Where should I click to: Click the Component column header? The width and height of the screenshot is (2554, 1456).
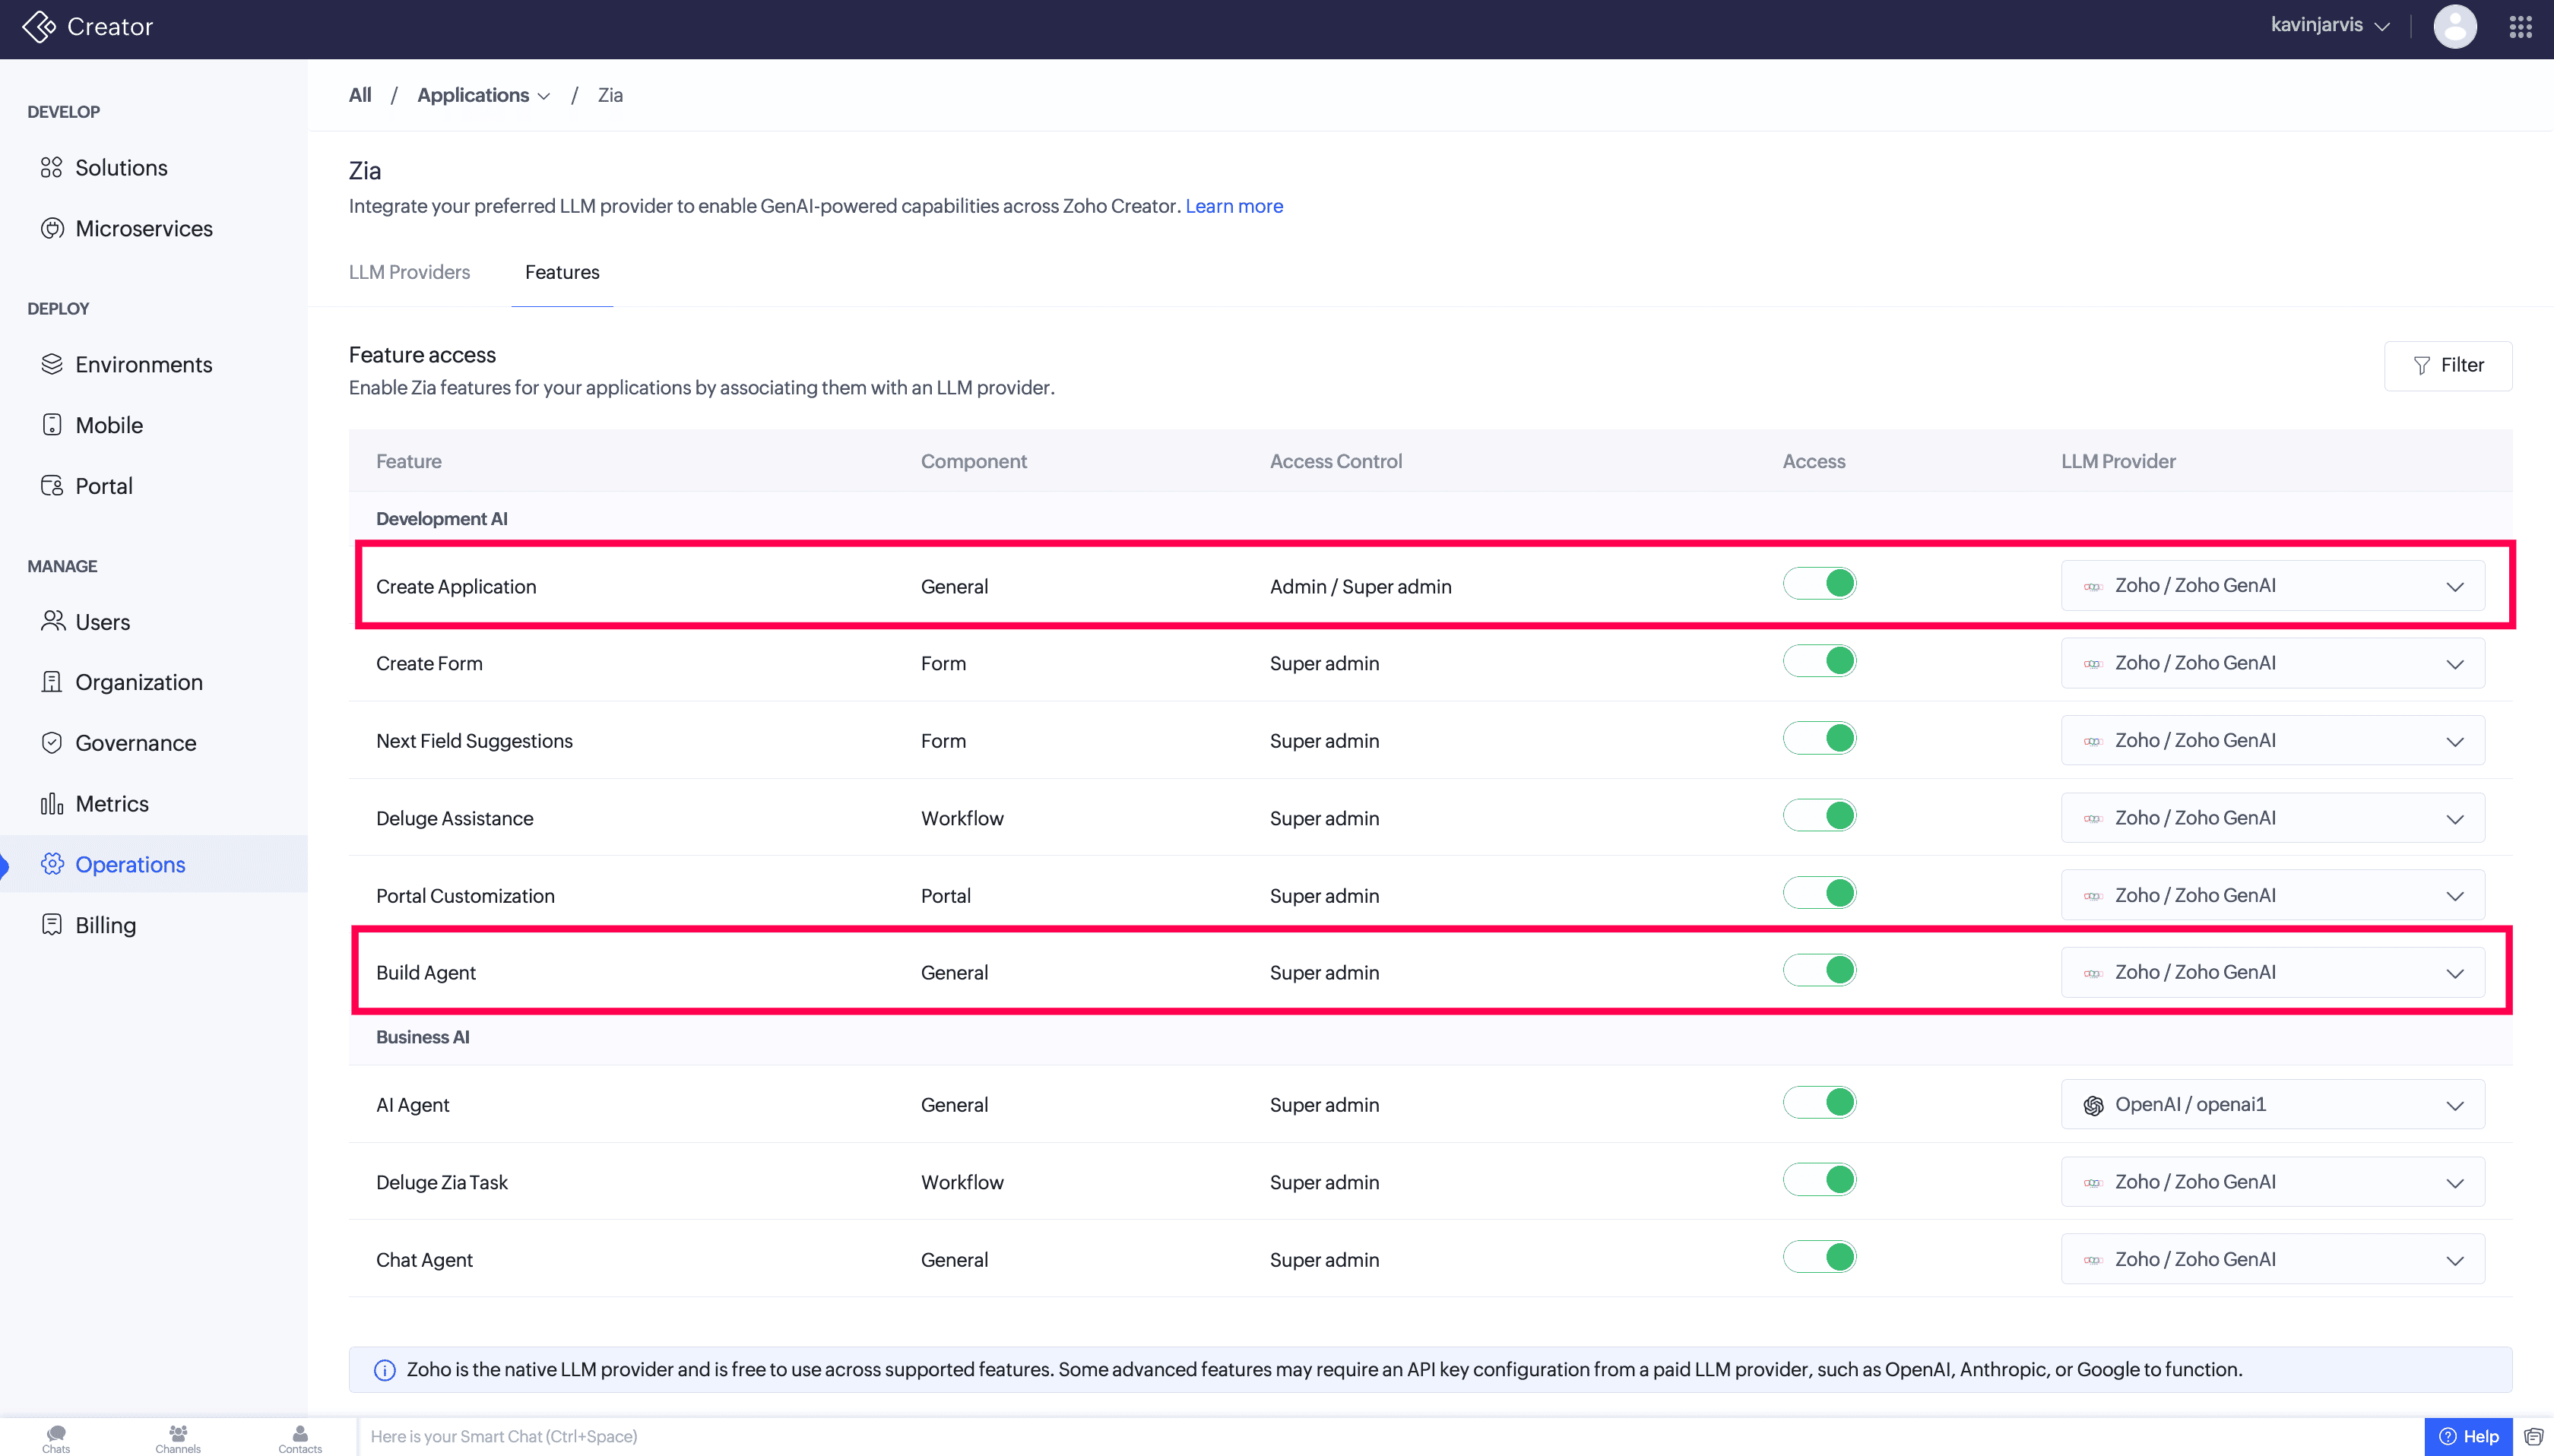tap(974, 461)
